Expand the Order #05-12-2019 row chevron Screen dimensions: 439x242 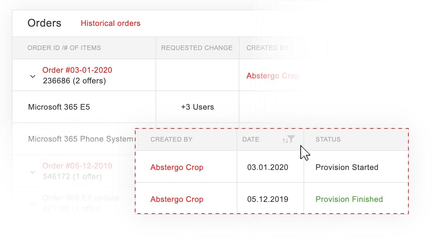[x=33, y=172]
